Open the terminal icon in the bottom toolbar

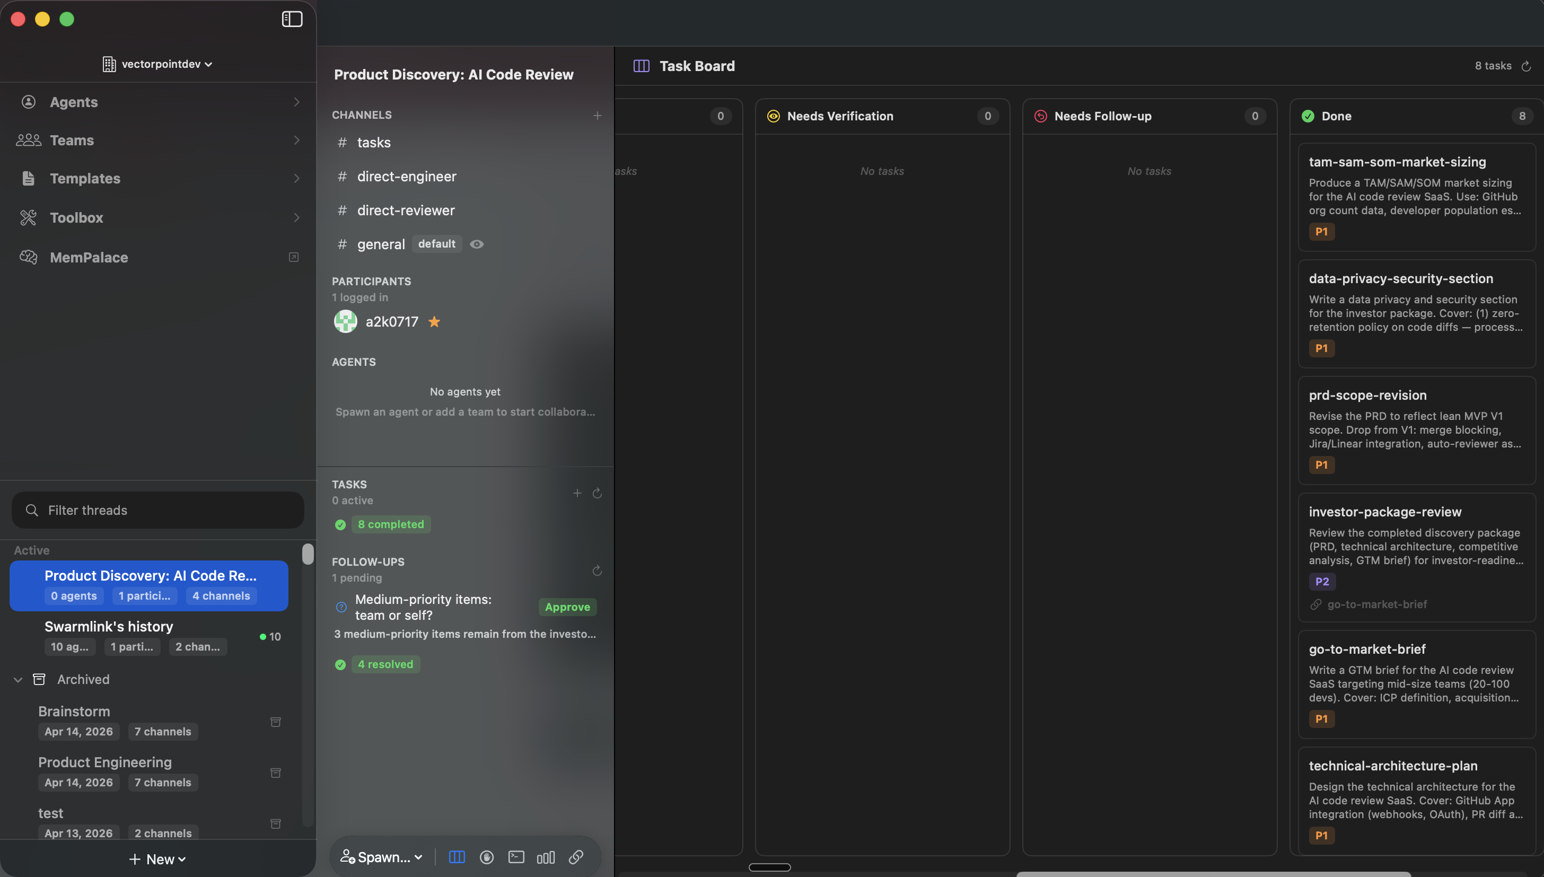(x=516, y=857)
